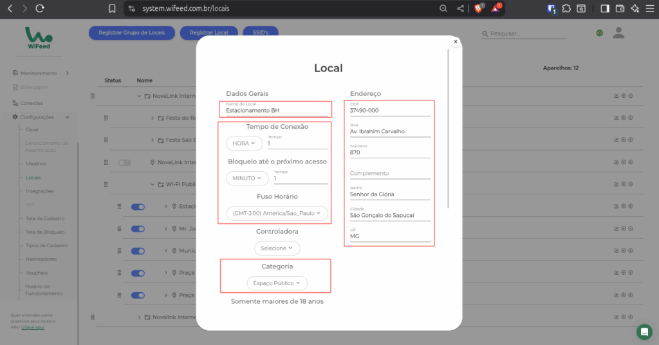Click the browser share icon

461,9
